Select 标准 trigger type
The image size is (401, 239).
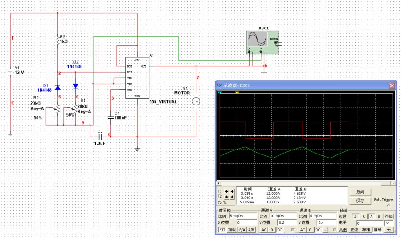click(x=366, y=230)
